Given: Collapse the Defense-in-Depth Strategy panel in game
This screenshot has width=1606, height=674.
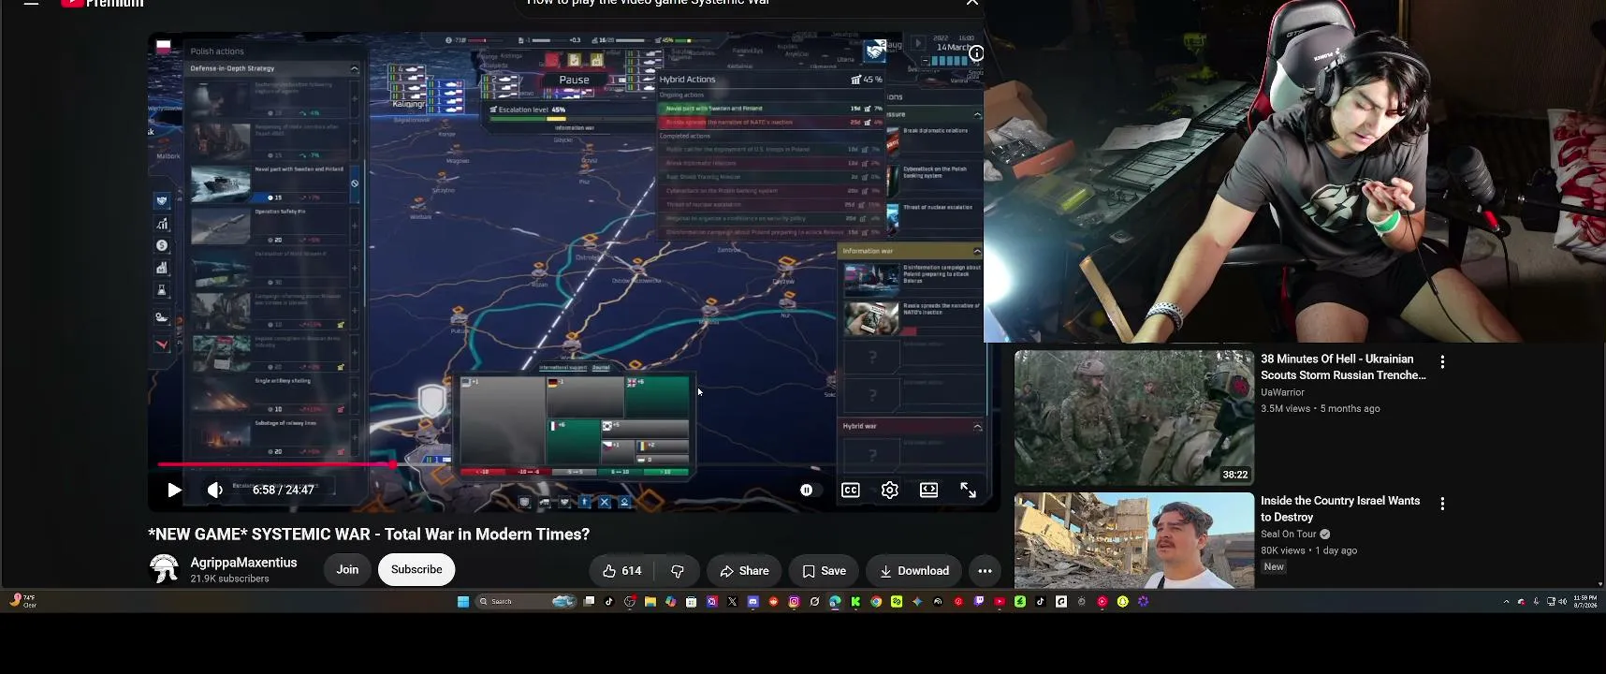Looking at the screenshot, I should coord(354,68).
